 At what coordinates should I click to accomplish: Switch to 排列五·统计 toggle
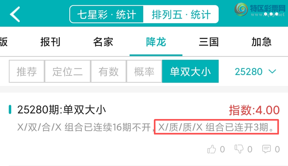tap(181, 14)
